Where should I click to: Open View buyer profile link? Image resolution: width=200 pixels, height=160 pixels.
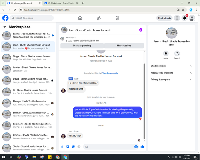pyautogui.click(x=110, y=73)
